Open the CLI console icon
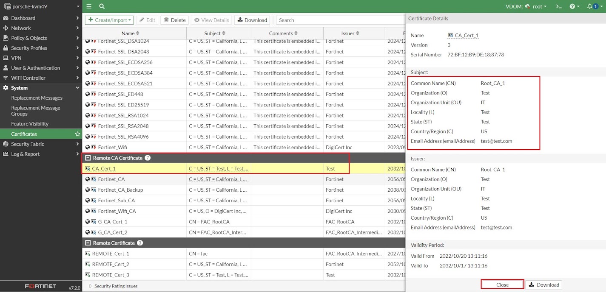Screen dimensions: 606x293 click(x=559, y=6)
